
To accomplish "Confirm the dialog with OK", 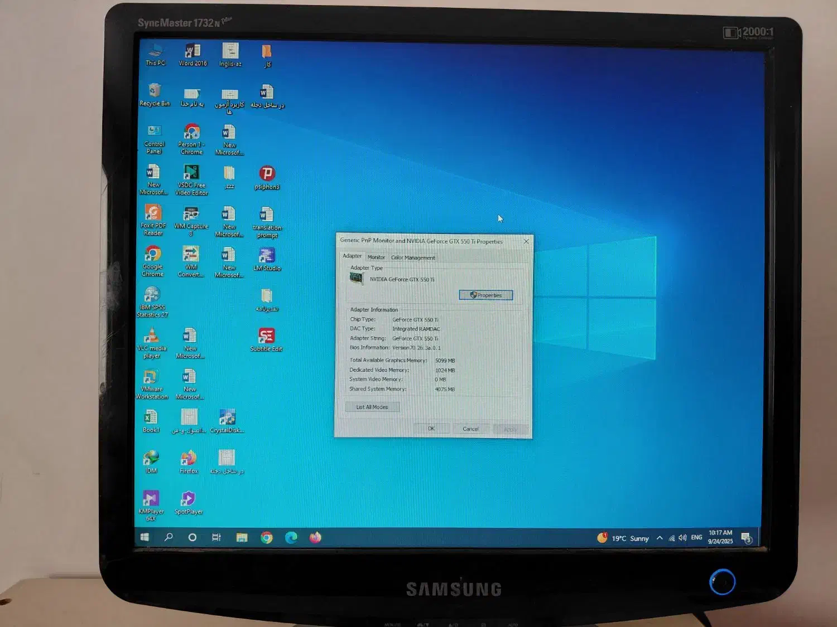I will tap(431, 429).
